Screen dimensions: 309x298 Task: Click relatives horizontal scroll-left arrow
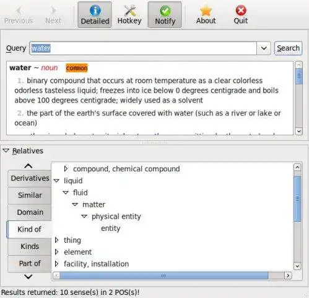pyautogui.click(x=56, y=276)
